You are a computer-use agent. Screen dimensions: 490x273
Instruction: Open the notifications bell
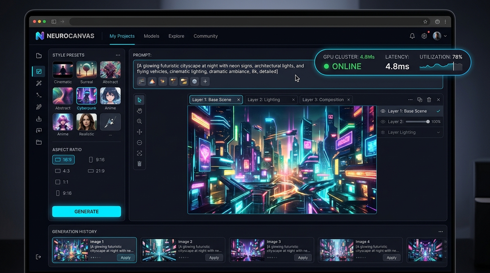(412, 36)
